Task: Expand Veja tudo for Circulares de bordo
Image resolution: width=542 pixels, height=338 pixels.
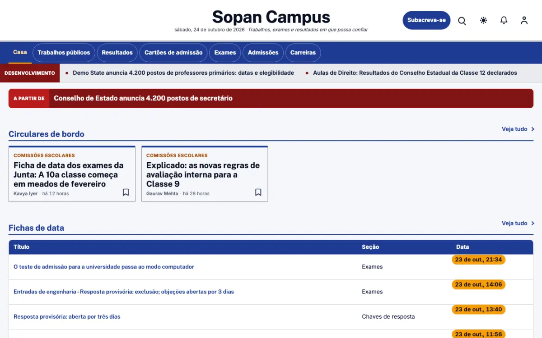Action: [518, 129]
